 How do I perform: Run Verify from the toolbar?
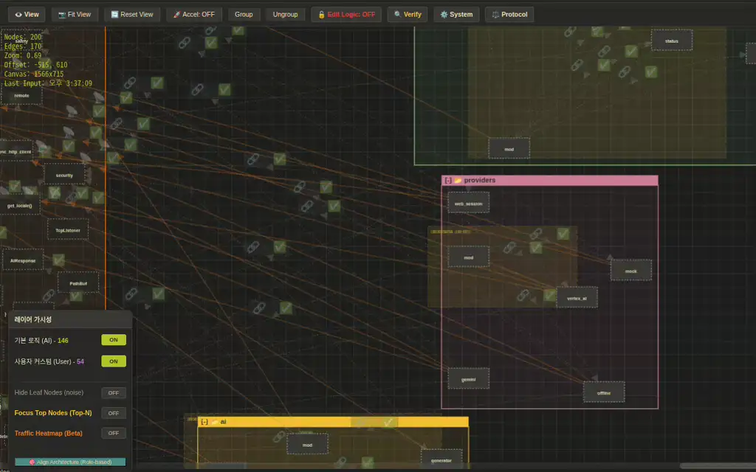[x=408, y=15]
